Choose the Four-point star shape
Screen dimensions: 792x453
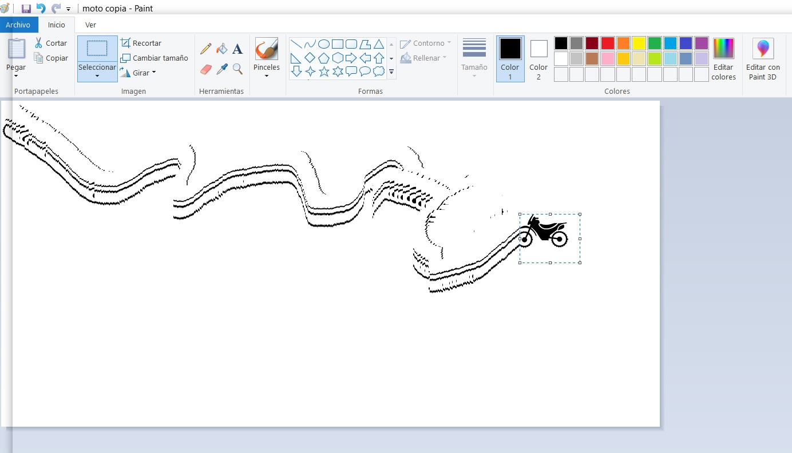coord(310,71)
